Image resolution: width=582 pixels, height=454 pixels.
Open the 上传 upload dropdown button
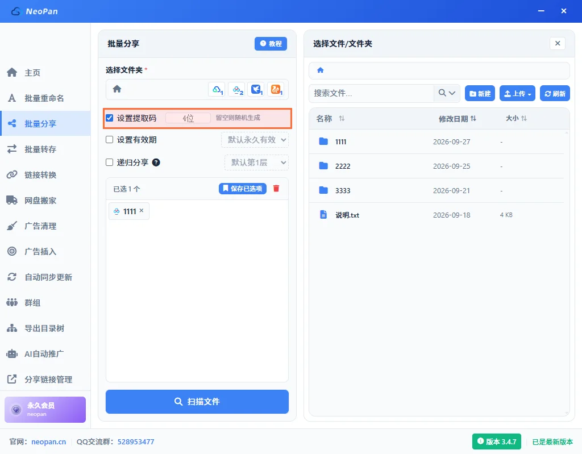click(517, 94)
